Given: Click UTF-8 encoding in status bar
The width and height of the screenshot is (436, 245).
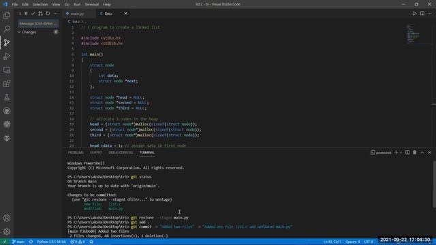Looking at the screenshot, I should [x=369, y=242].
